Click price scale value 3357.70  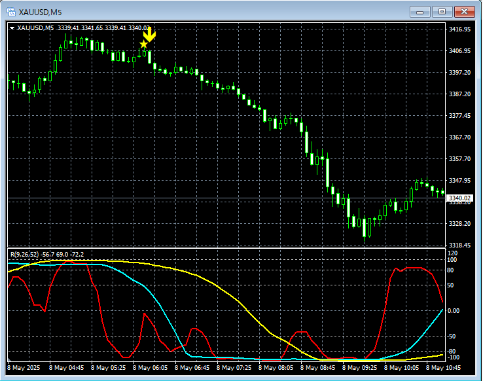click(459, 159)
